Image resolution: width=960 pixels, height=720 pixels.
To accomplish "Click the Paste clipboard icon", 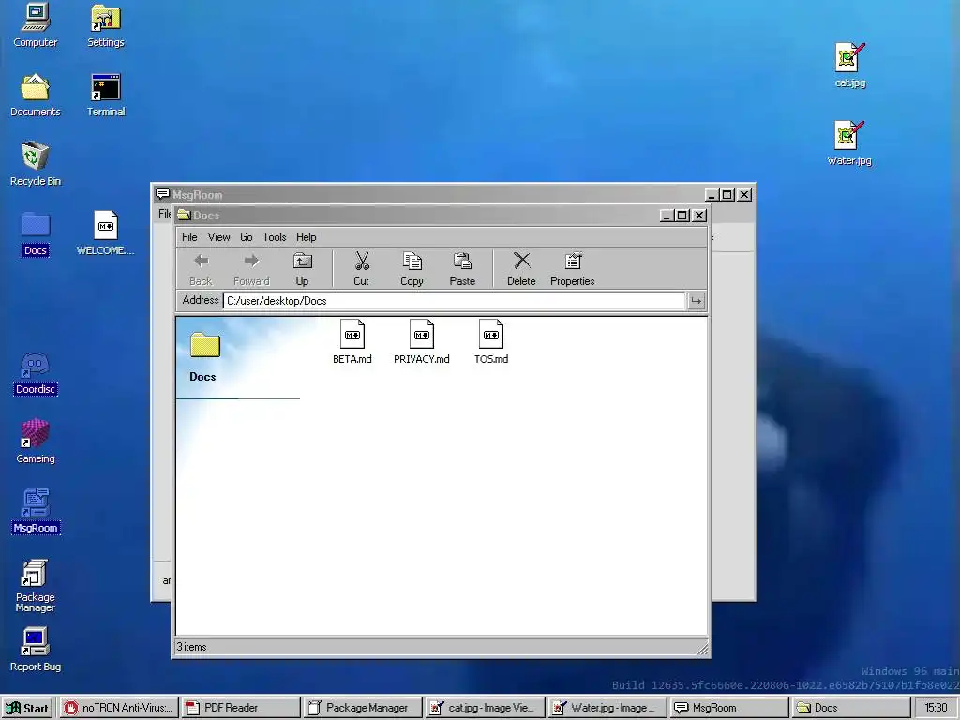I will pyautogui.click(x=462, y=269).
